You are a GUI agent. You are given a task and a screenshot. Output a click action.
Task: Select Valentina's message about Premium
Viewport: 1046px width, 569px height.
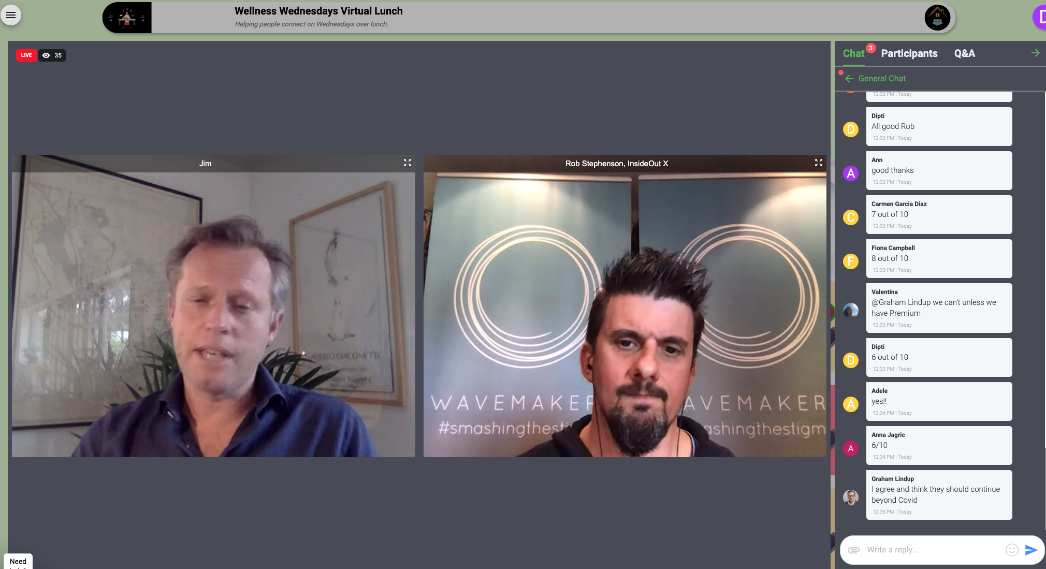pos(939,308)
